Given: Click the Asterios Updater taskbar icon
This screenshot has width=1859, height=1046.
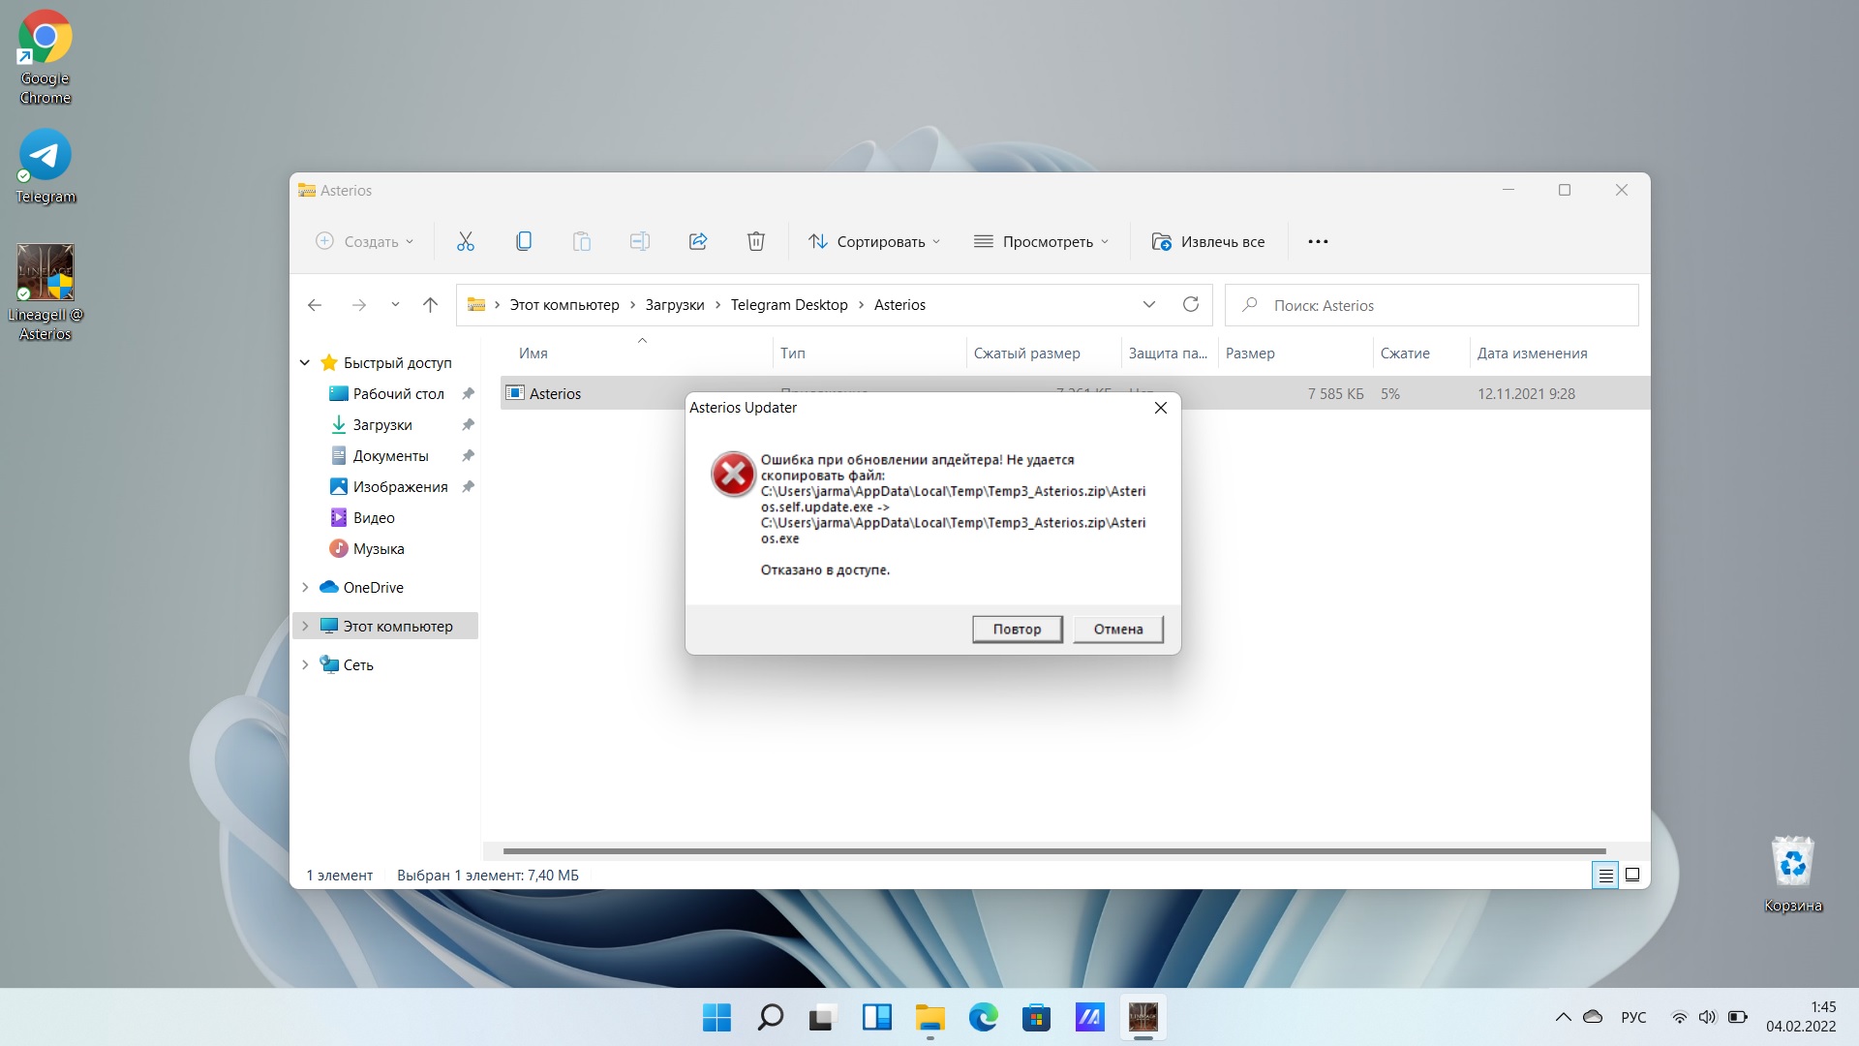Looking at the screenshot, I should [1143, 1017].
